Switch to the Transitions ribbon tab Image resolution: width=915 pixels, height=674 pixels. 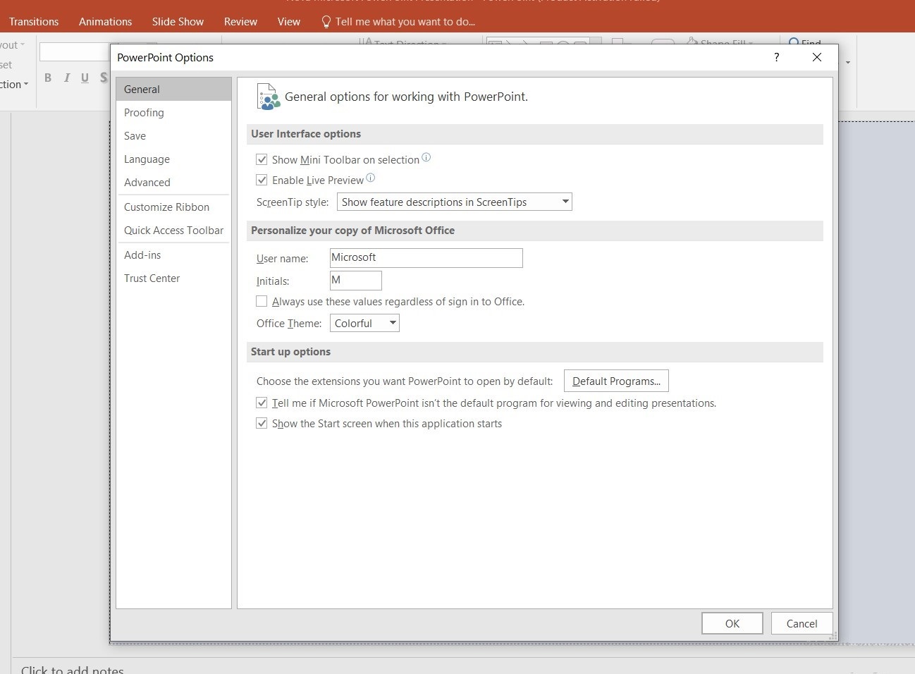34,22
